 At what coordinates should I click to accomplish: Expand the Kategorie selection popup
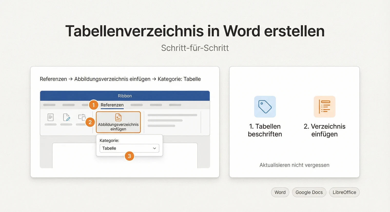129,145
